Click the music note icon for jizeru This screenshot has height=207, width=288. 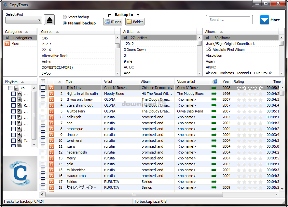(x=51, y=146)
